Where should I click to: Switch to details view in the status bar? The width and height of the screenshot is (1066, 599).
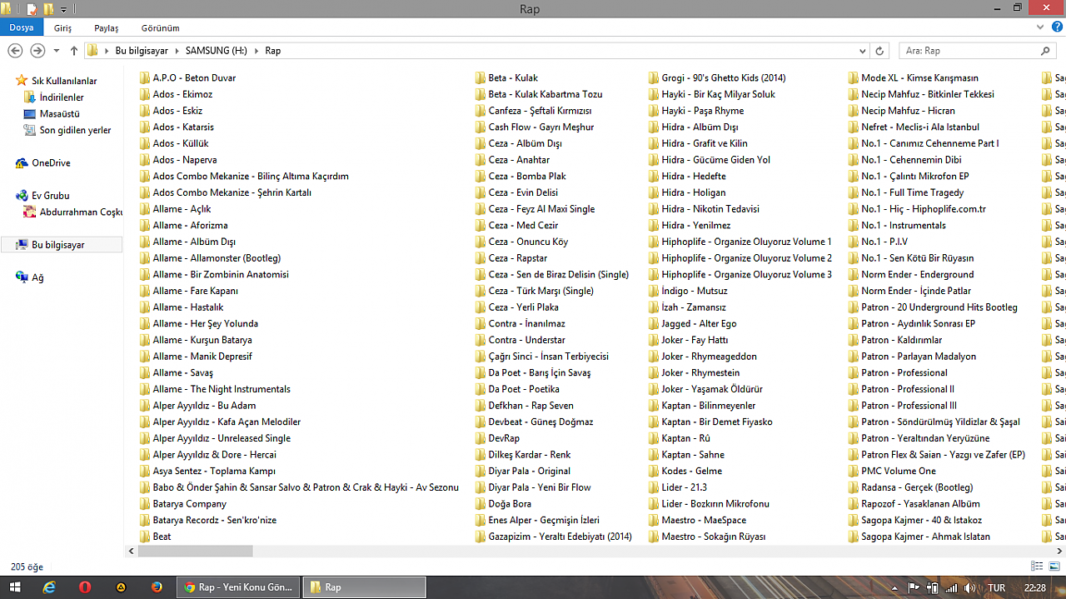pyautogui.click(x=1037, y=567)
